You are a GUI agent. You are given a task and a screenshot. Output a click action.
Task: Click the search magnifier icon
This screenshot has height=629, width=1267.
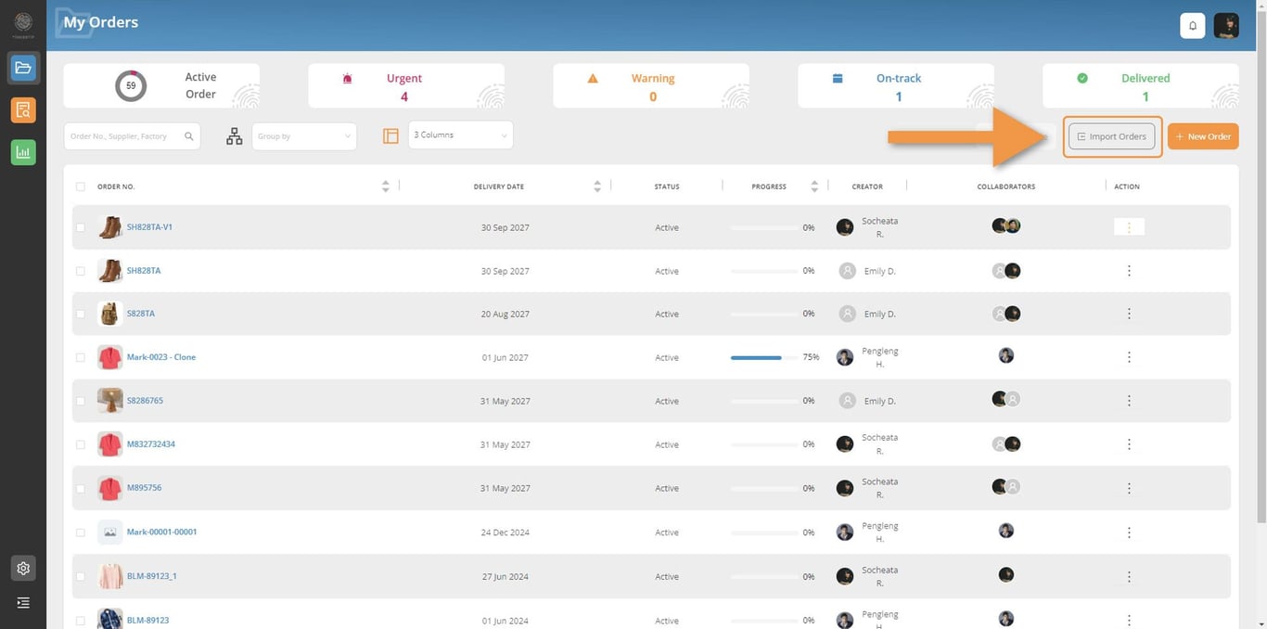[x=189, y=136]
